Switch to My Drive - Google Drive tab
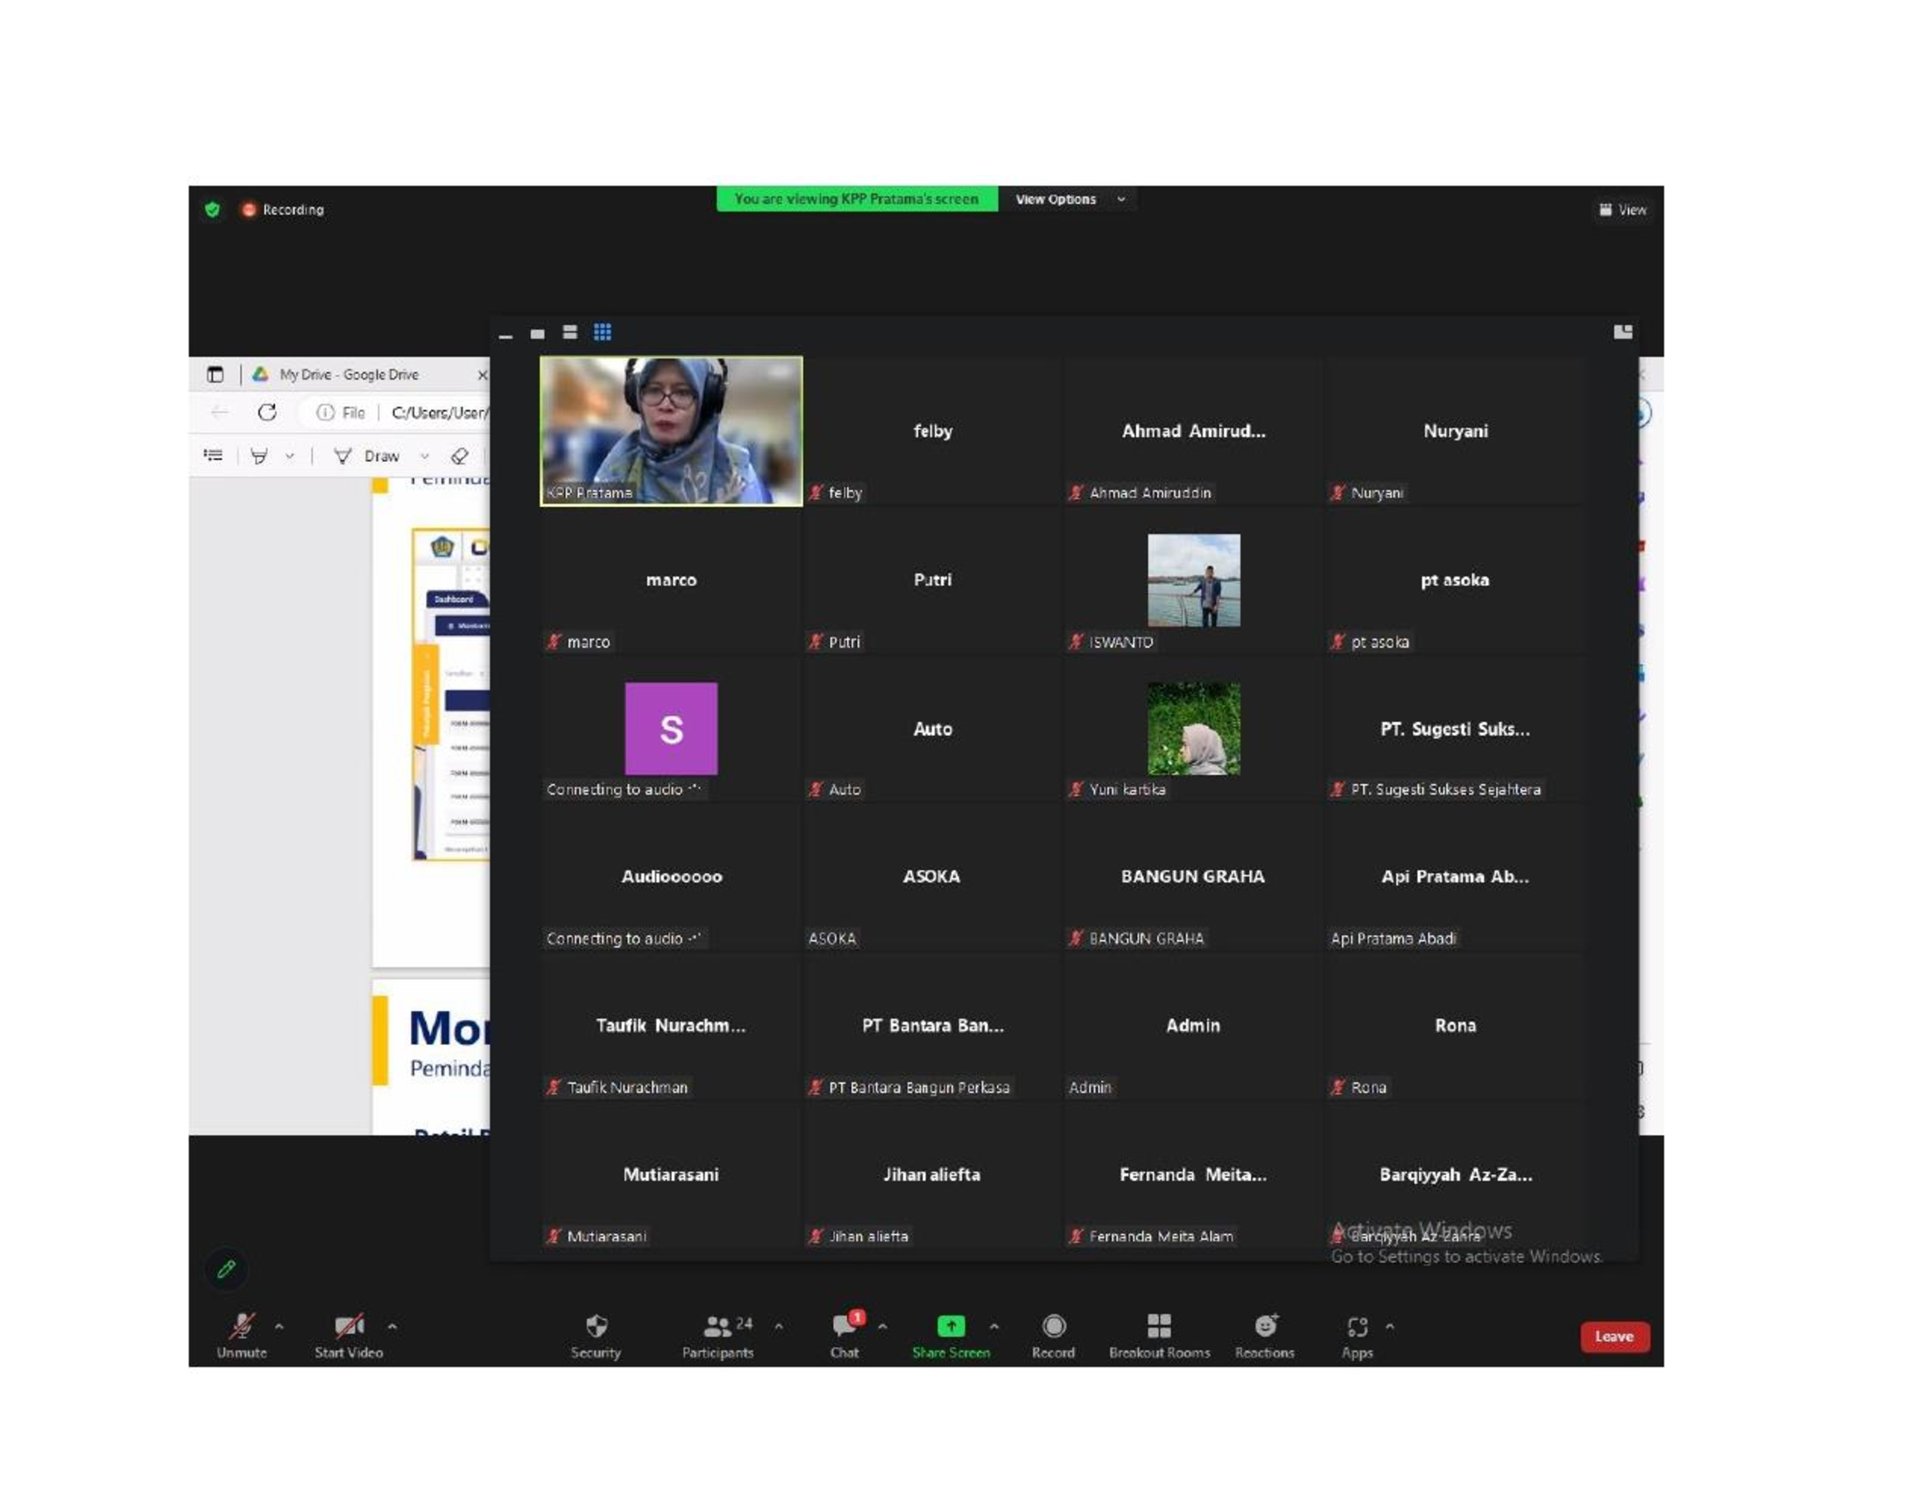The width and height of the screenshot is (1927, 1489). (349, 375)
